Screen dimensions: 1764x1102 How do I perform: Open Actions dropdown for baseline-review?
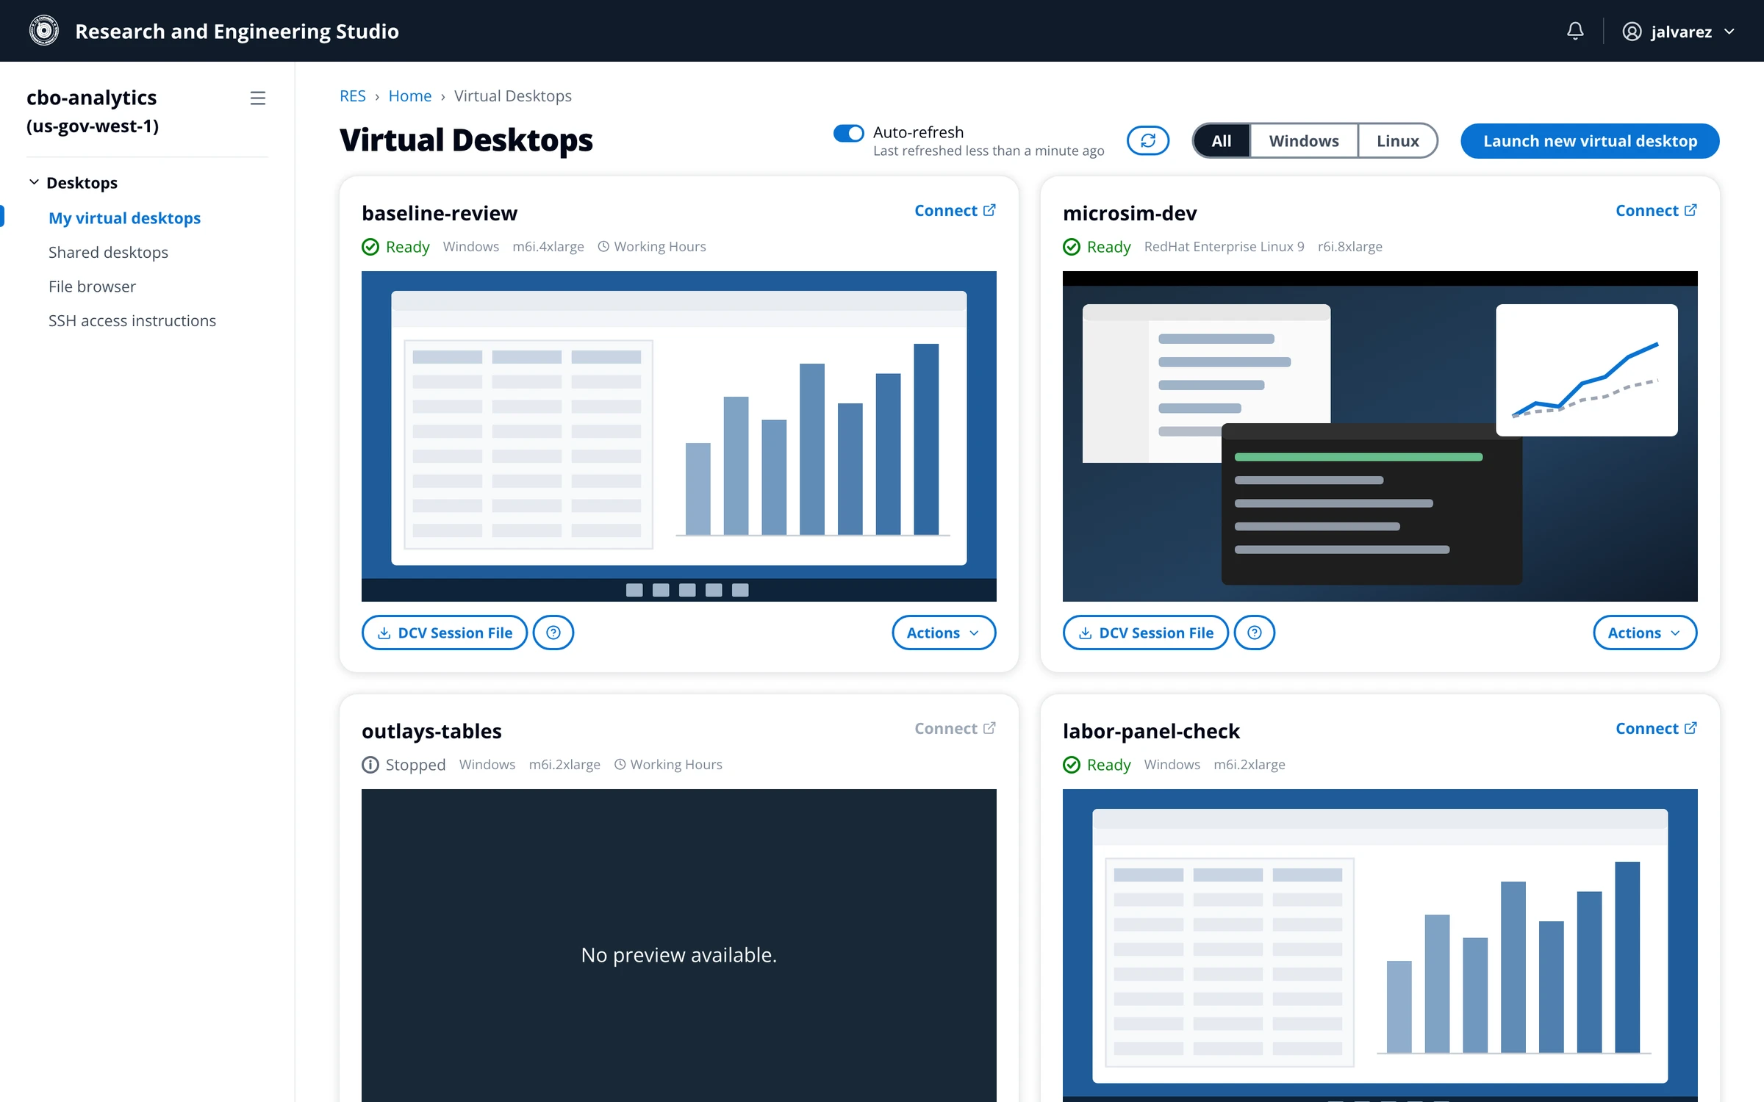point(944,633)
